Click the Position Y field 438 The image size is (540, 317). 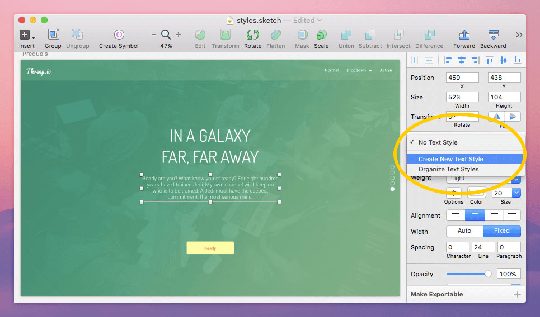tap(504, 78)
